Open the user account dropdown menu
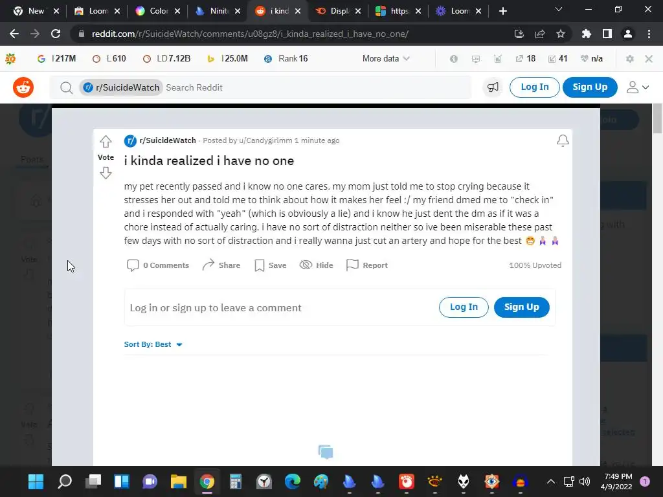The height and width of the screenshot is (497, 663). [x=638, y=87]
